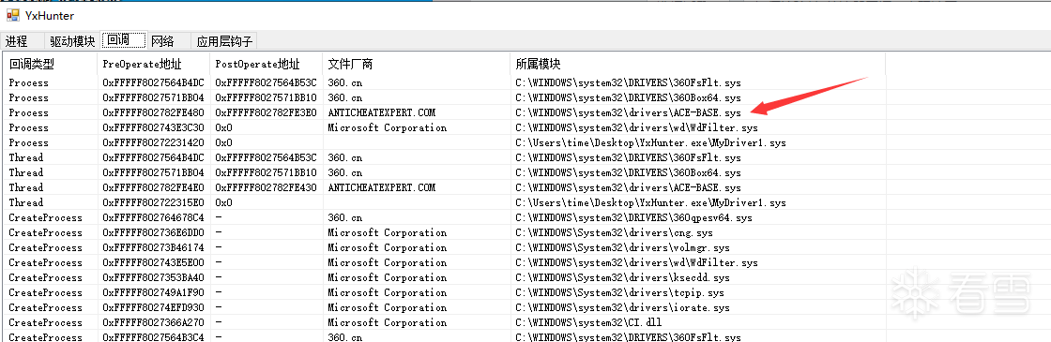This screenshot has height=342, width=1051.
Task: Switch to the 进程 tab
Action: [x=17, y=41]
